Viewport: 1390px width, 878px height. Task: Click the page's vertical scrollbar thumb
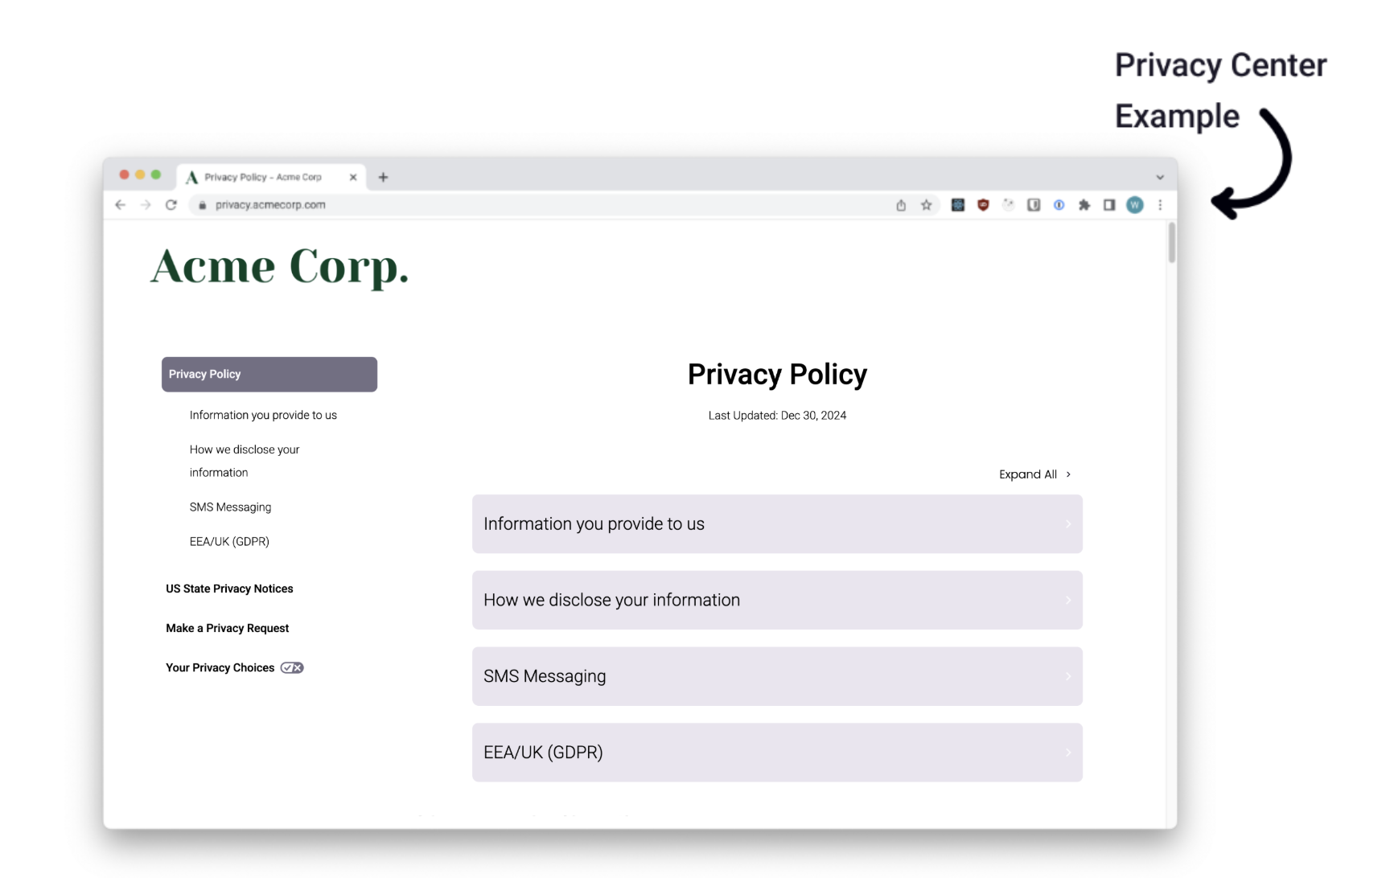click(x=1172, y=243)
